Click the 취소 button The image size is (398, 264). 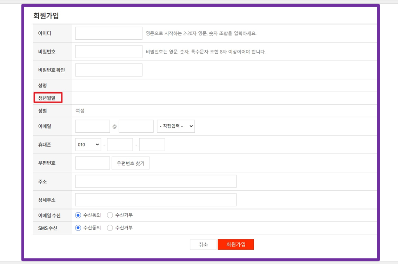(203, 245)
